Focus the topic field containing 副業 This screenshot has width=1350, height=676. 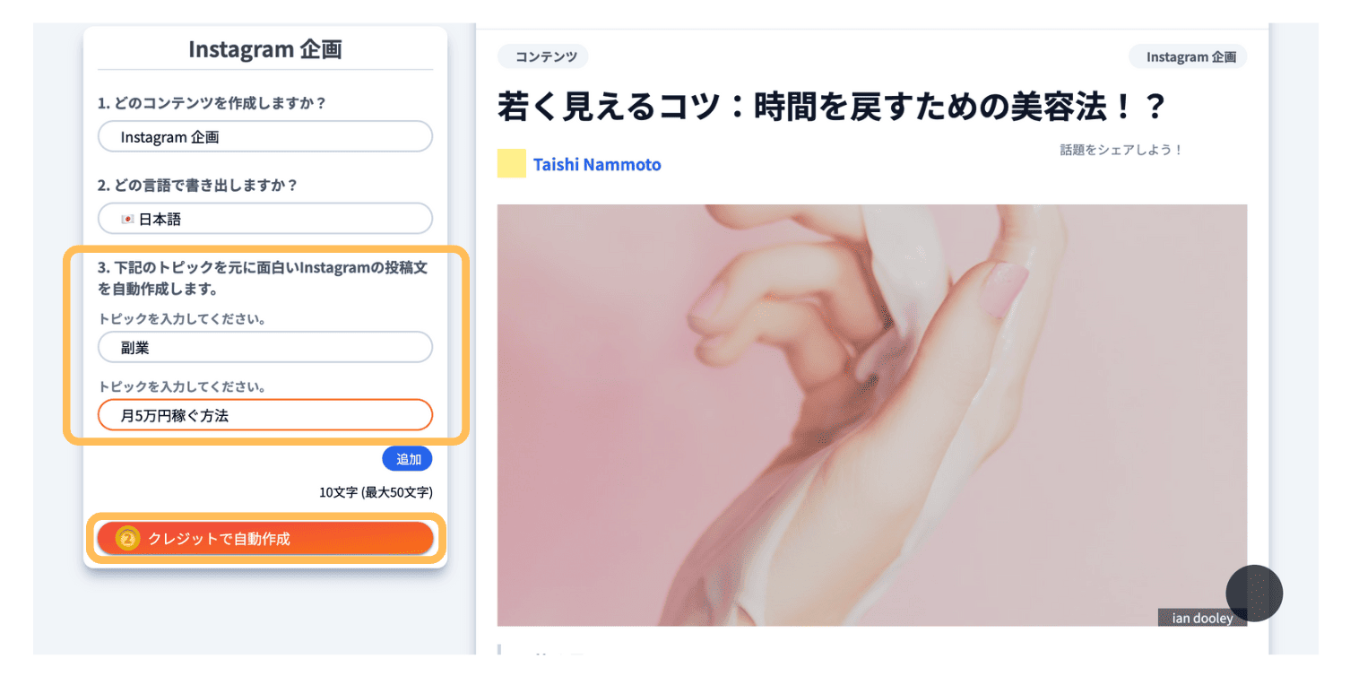(265, 347)
